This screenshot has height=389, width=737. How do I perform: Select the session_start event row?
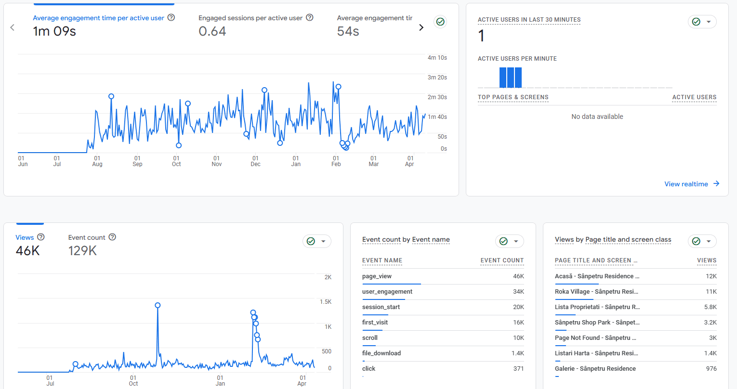[x=443, y=307]
